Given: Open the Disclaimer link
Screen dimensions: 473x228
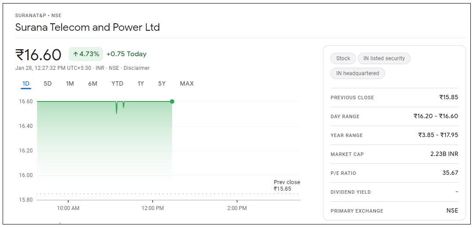Looking at the screenshot, I should 136,68.
